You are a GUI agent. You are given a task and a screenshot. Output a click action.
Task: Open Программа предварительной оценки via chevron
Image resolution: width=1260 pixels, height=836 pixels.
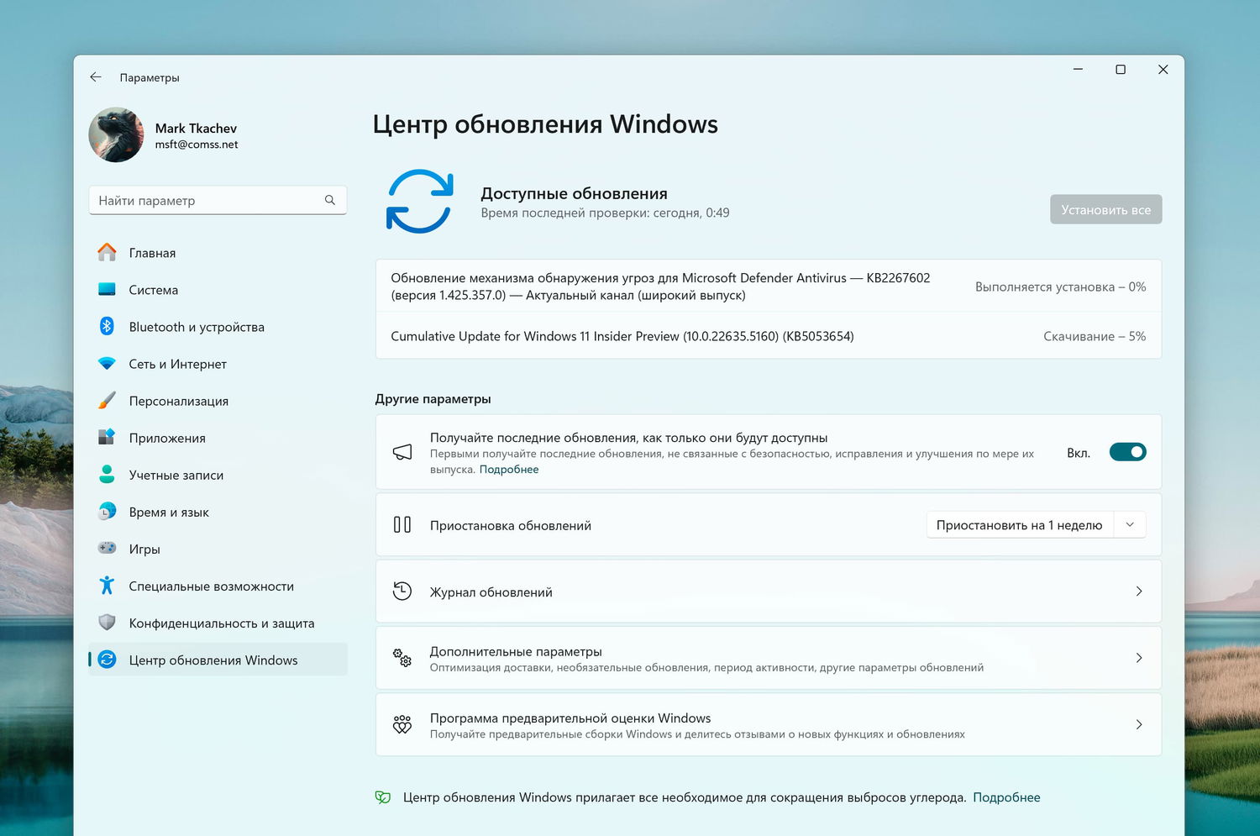(x=1139, y=724)
